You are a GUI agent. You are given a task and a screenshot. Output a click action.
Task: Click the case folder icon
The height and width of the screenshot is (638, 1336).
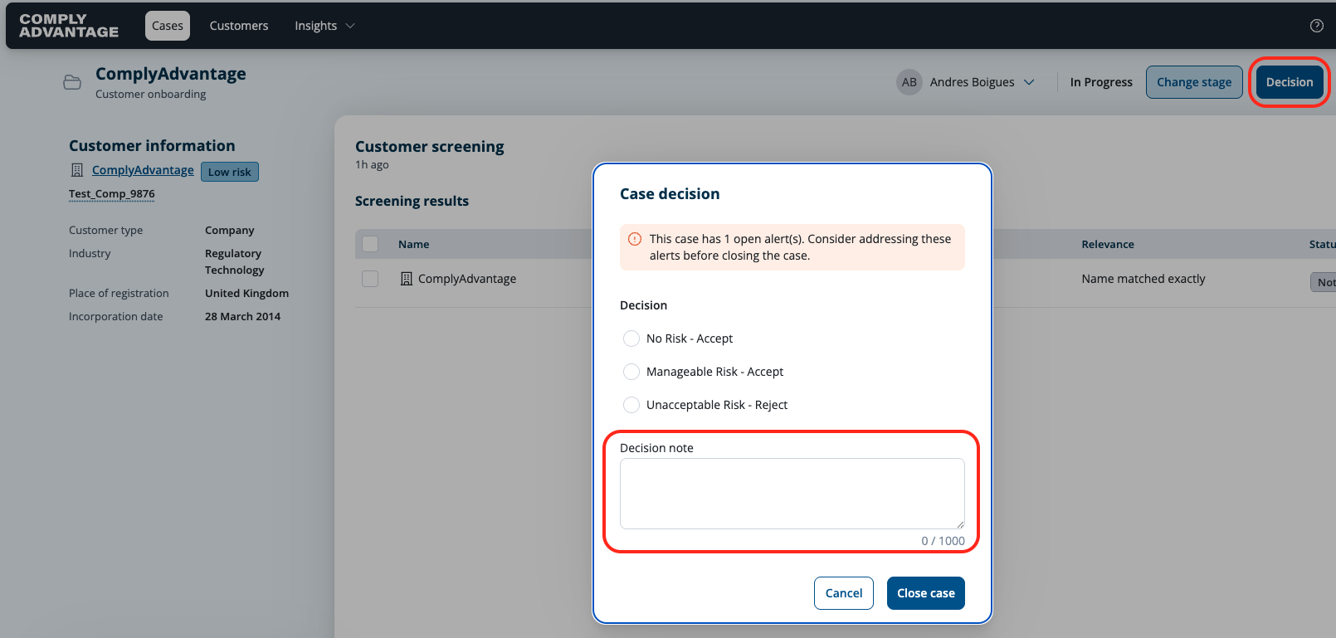72,82
